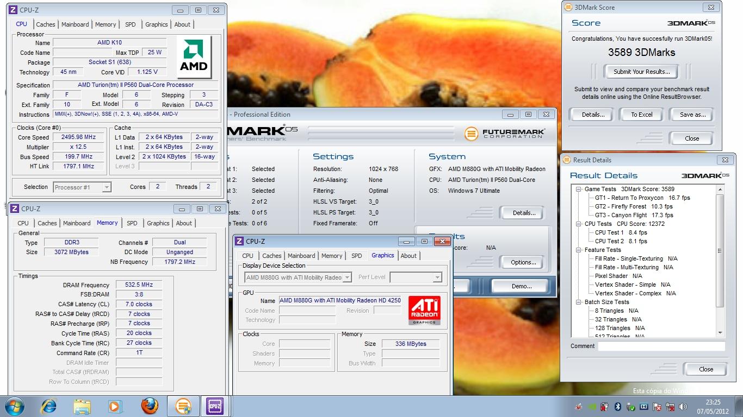The width and height of the screenshot is (743, 417).
Task: Click the power plug battery tray icon
Action: click(604, 406)
